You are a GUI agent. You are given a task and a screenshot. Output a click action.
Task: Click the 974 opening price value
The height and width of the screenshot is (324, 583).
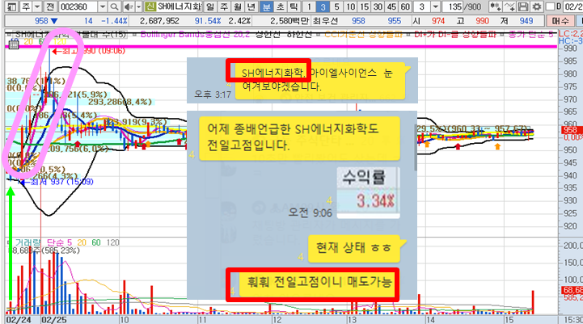[438, 21]
